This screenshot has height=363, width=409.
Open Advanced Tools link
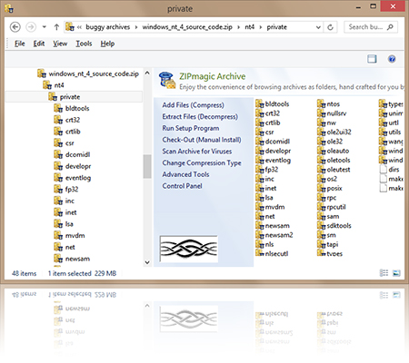click(x=185, y=174)
